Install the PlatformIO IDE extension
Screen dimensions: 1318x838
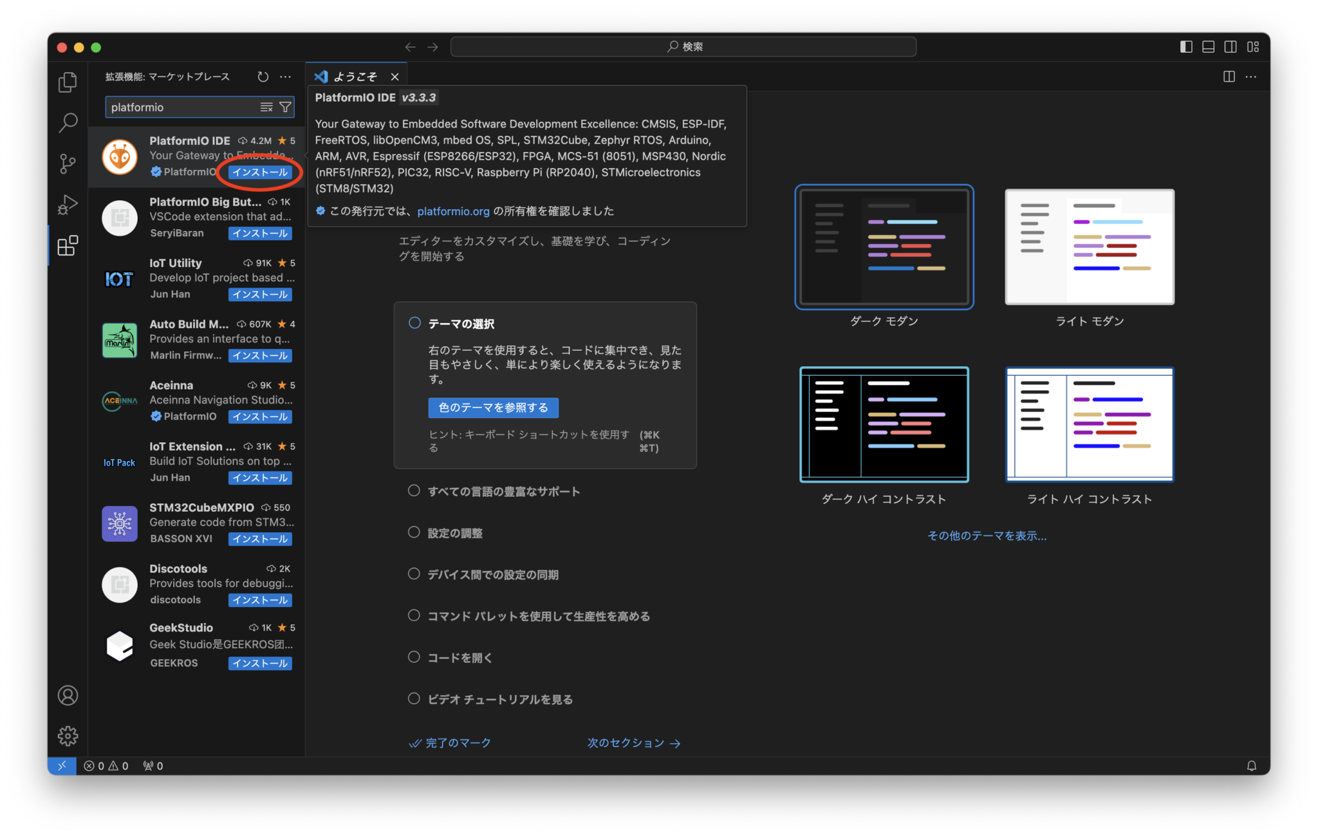coord(259,172)
